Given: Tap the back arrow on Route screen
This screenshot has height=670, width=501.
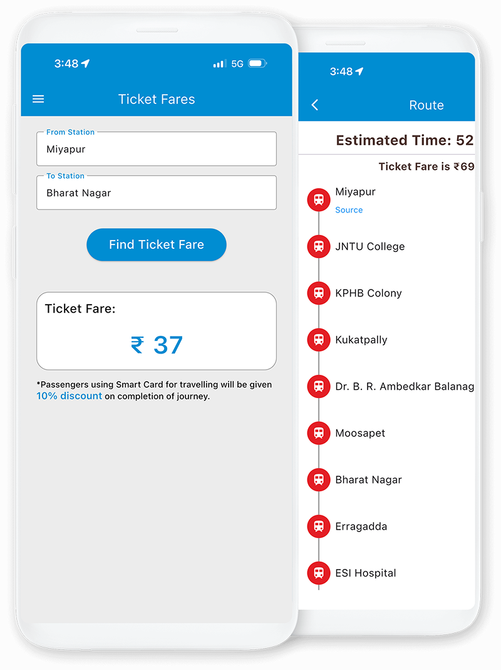Looking at the screenshot, I should [315, 105].
